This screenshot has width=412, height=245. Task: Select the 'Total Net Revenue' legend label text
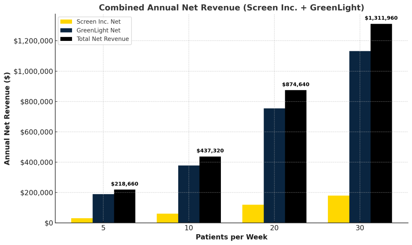[103, 39]
